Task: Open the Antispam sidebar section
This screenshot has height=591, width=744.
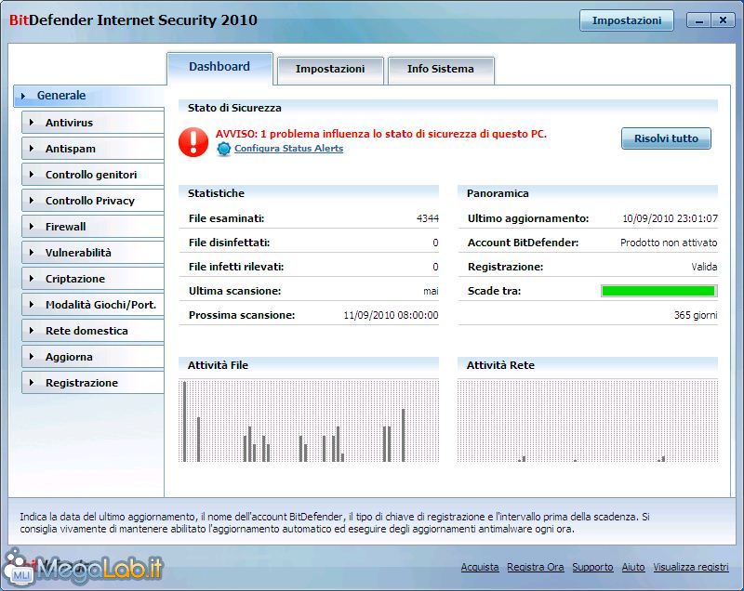Action: point(93,149)
